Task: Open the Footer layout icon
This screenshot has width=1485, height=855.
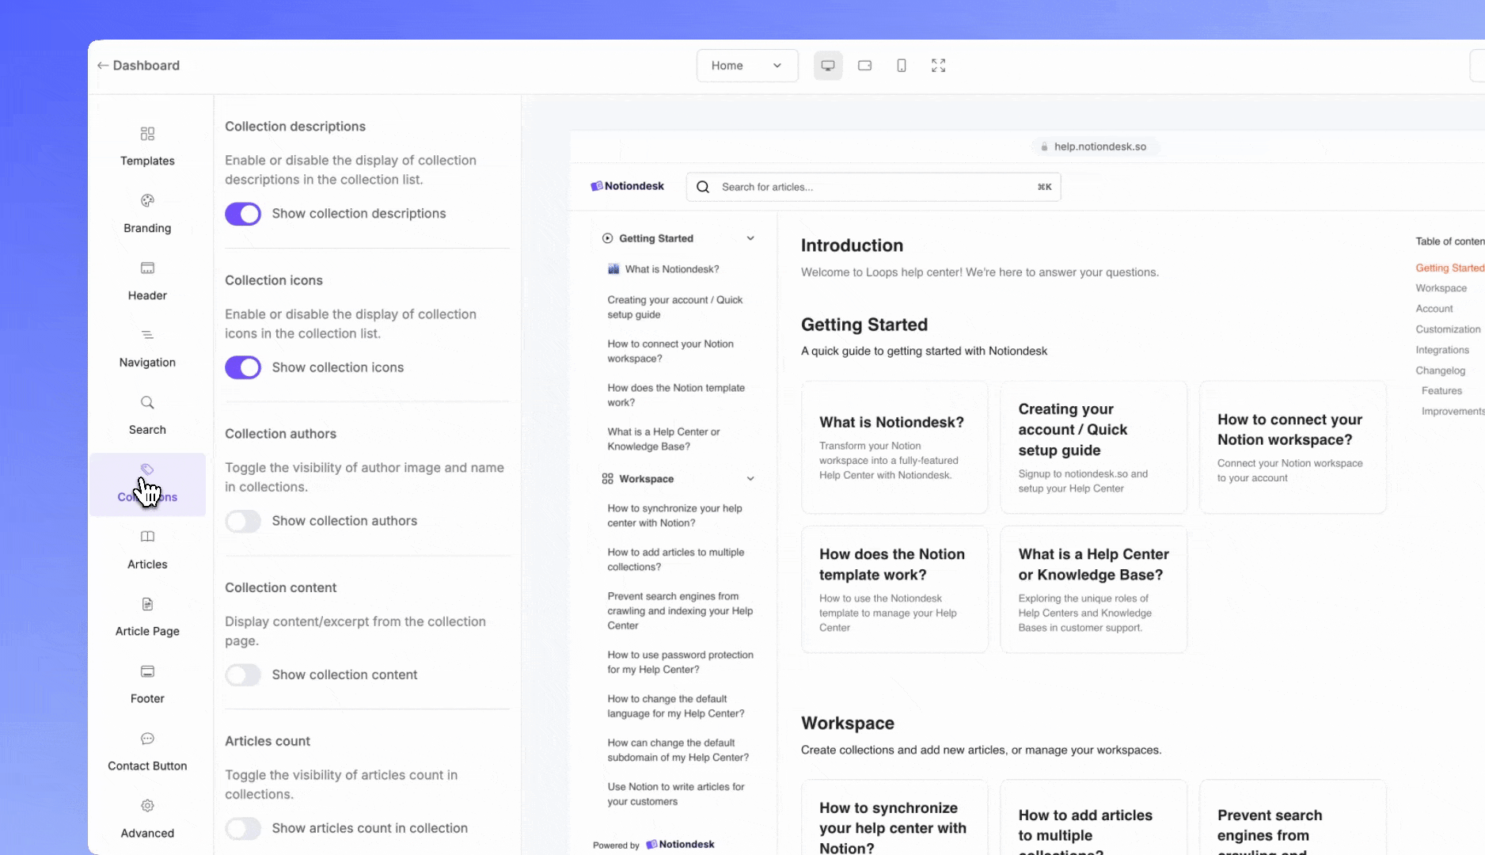Action: pyautogui.click(x=147, y=671)
